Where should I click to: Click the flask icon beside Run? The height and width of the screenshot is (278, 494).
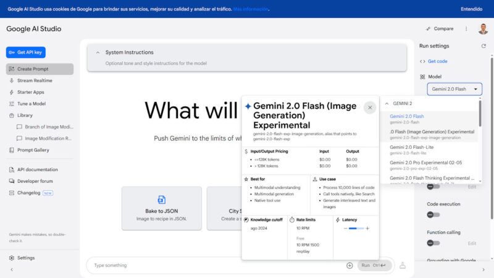point(403,266)
